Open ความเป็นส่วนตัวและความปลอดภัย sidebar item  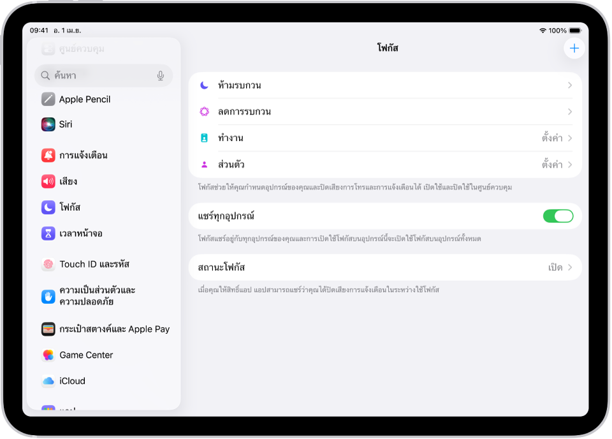point(97,296)
